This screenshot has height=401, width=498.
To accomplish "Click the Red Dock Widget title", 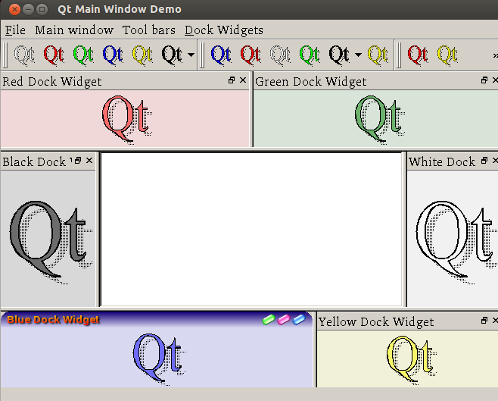I will tap(52, 82).
